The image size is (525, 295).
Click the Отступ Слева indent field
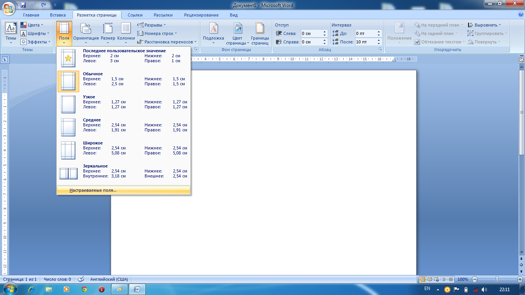click(311, 33)
